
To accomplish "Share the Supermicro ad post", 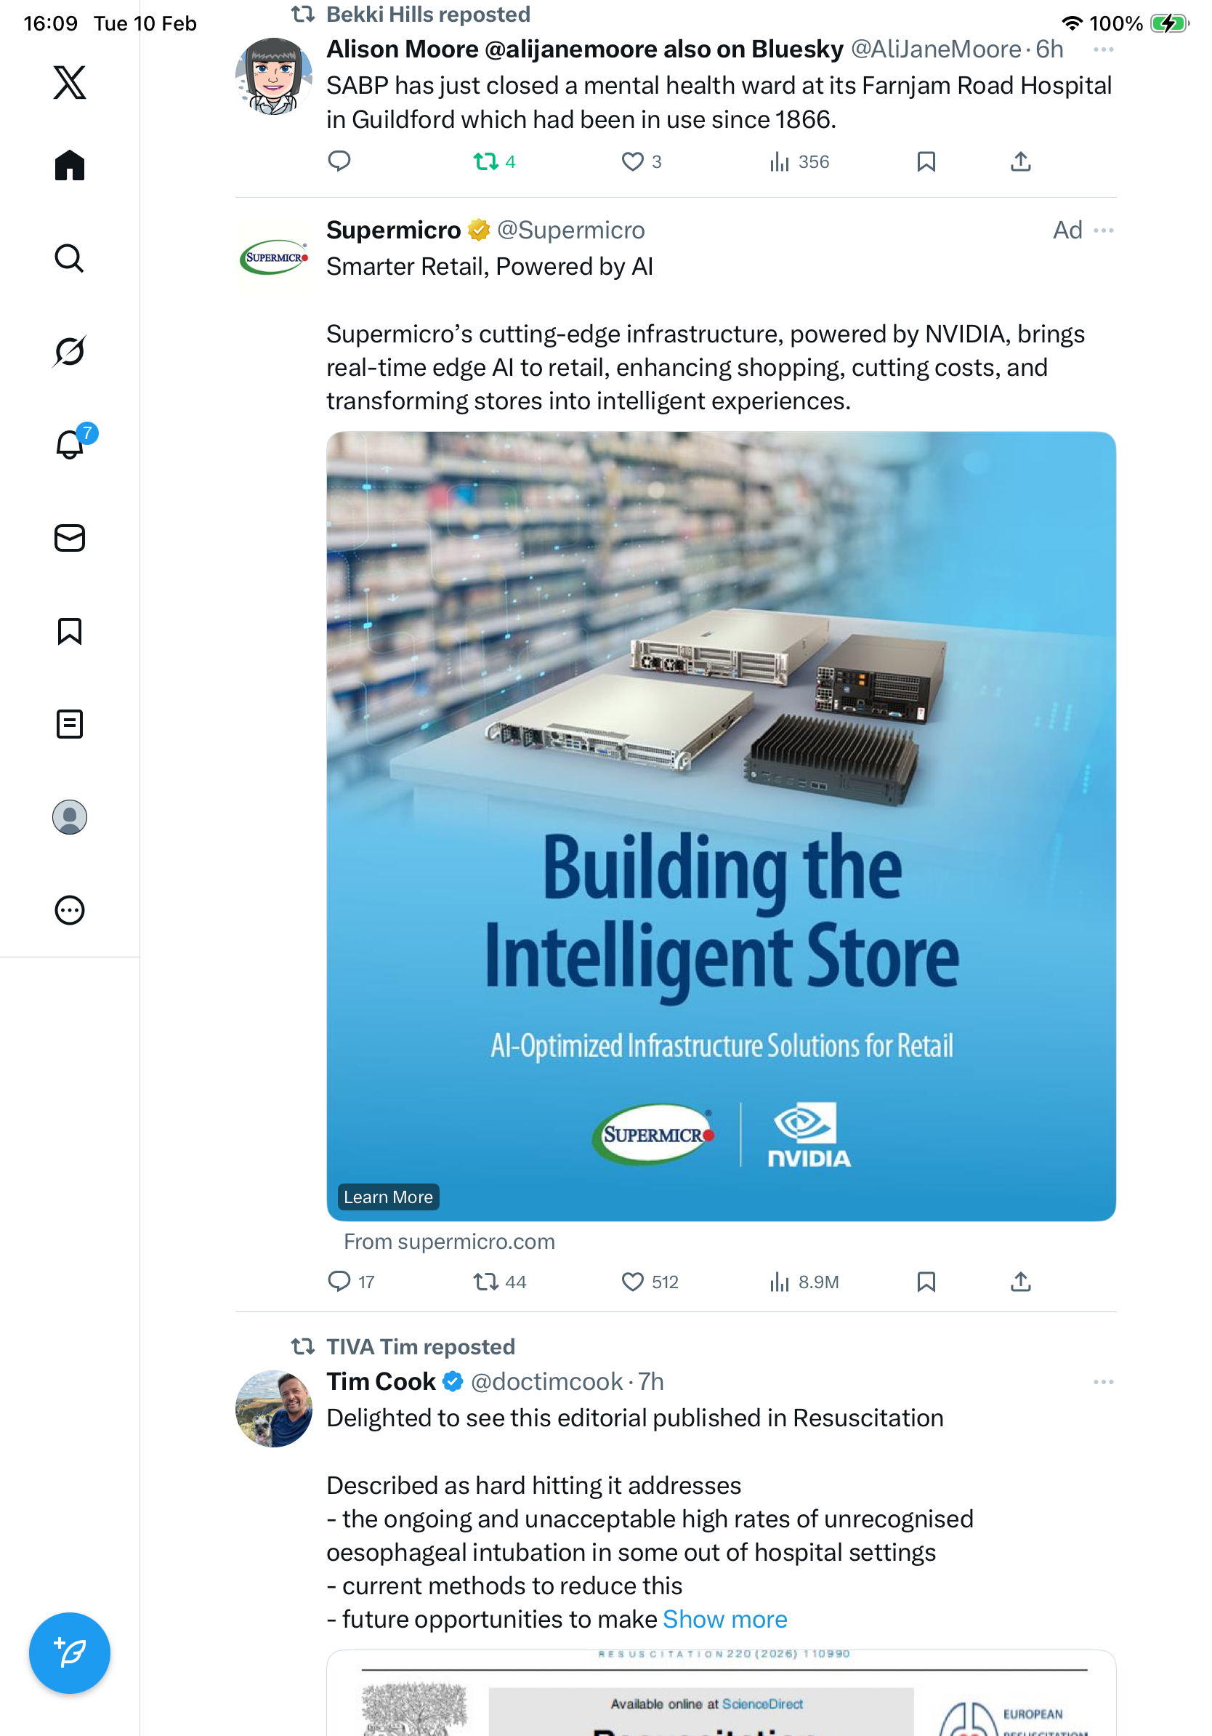I will (x=1020, y=1282).
